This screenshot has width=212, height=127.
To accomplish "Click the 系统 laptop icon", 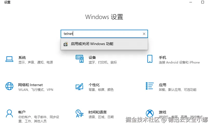I will 9,59.
